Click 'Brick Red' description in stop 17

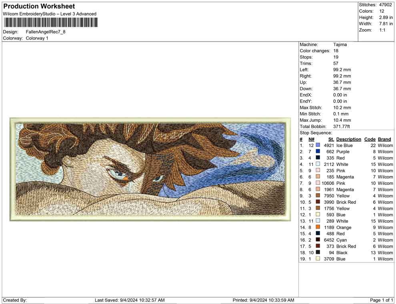[346, 246]
